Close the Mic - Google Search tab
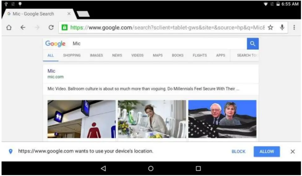 (69, 14)
